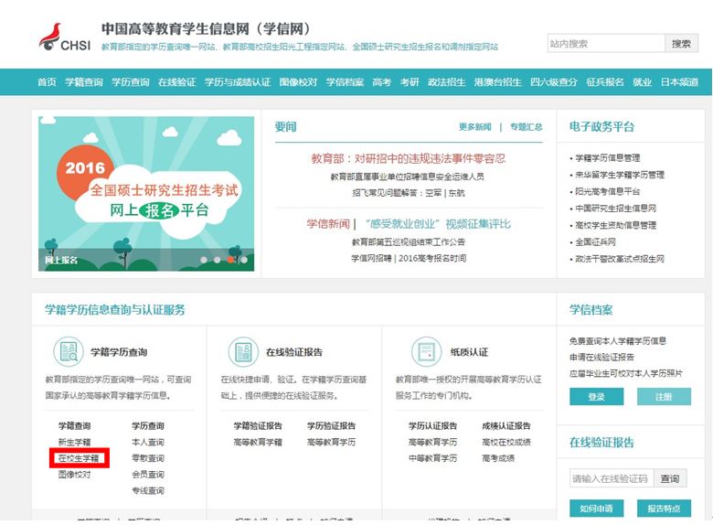Viewport: 713px width, 525px height.
Task: Click the 查询 button beside verification code
Action: 670,478
